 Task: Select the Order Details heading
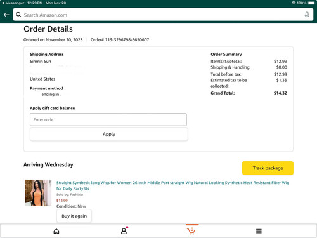pyautogui.click(x=48, y=29)
